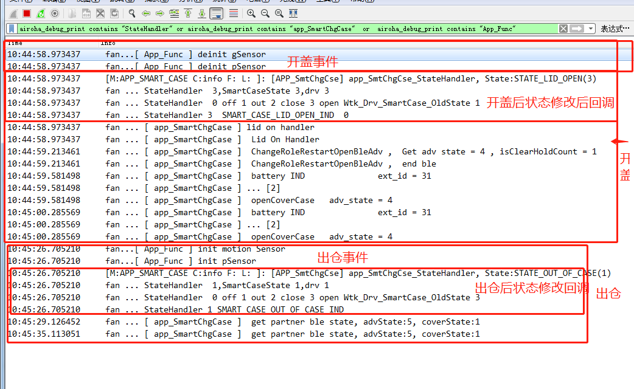Viewport: 634px width, 389px height.
Task: Select the State:STATE_LID_OPEN(3) row
Action: coord(319,78)
